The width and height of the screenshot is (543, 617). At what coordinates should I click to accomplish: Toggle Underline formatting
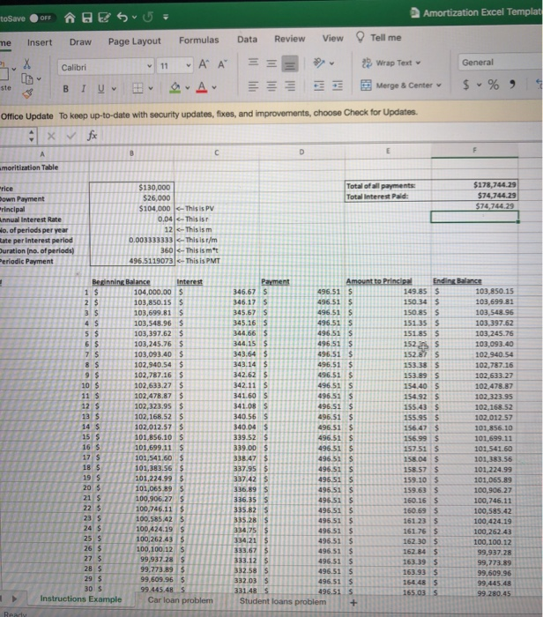(x=101, y=88)
